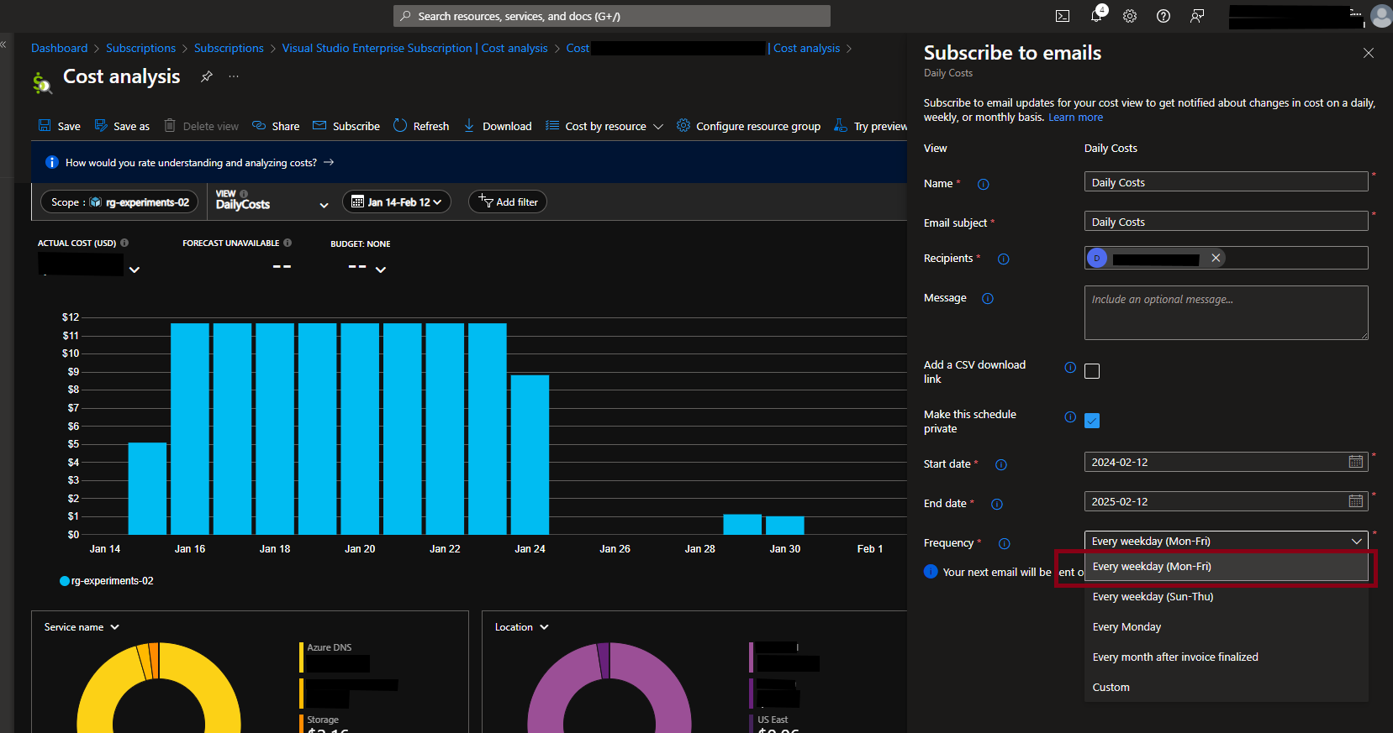Viewport: 1393px width, 733px height.
Task: Open Learn more link
Action: [1075, 118]
